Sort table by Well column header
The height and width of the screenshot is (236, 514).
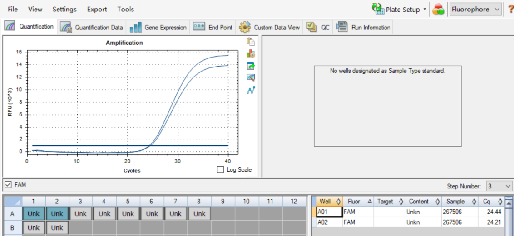[330, 202]
